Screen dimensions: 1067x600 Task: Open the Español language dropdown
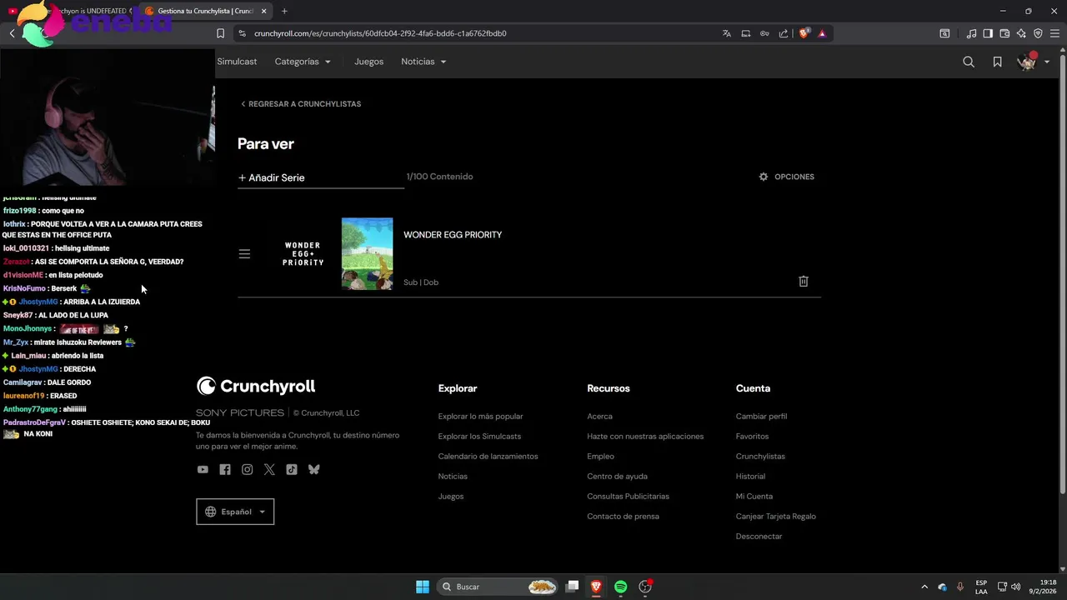coord(235,512)
